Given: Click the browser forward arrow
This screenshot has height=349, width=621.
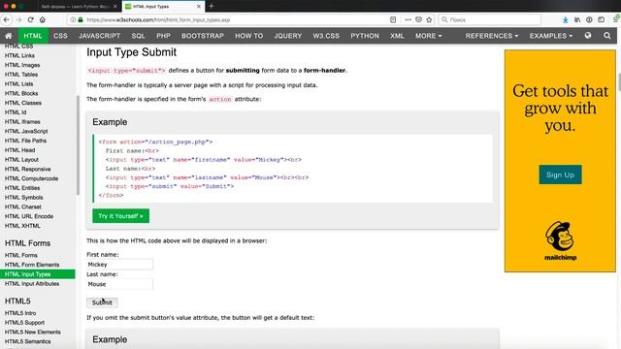Looking at the screenshot, I should point(18,19).
